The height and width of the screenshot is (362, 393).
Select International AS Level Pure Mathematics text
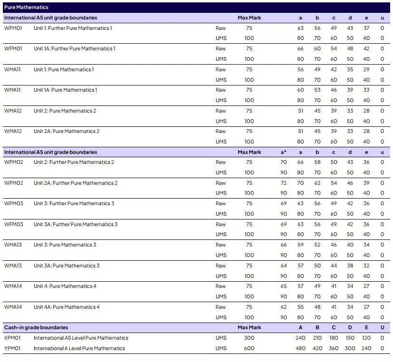click(x=81, y=338)
